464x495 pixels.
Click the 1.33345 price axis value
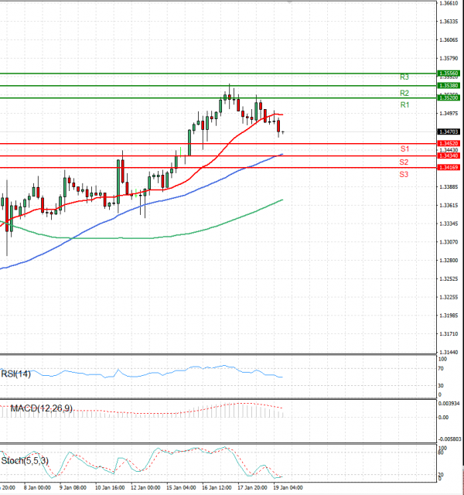tap(449, 224)
